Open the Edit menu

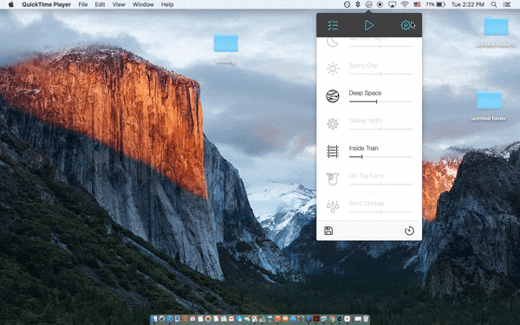100,4
